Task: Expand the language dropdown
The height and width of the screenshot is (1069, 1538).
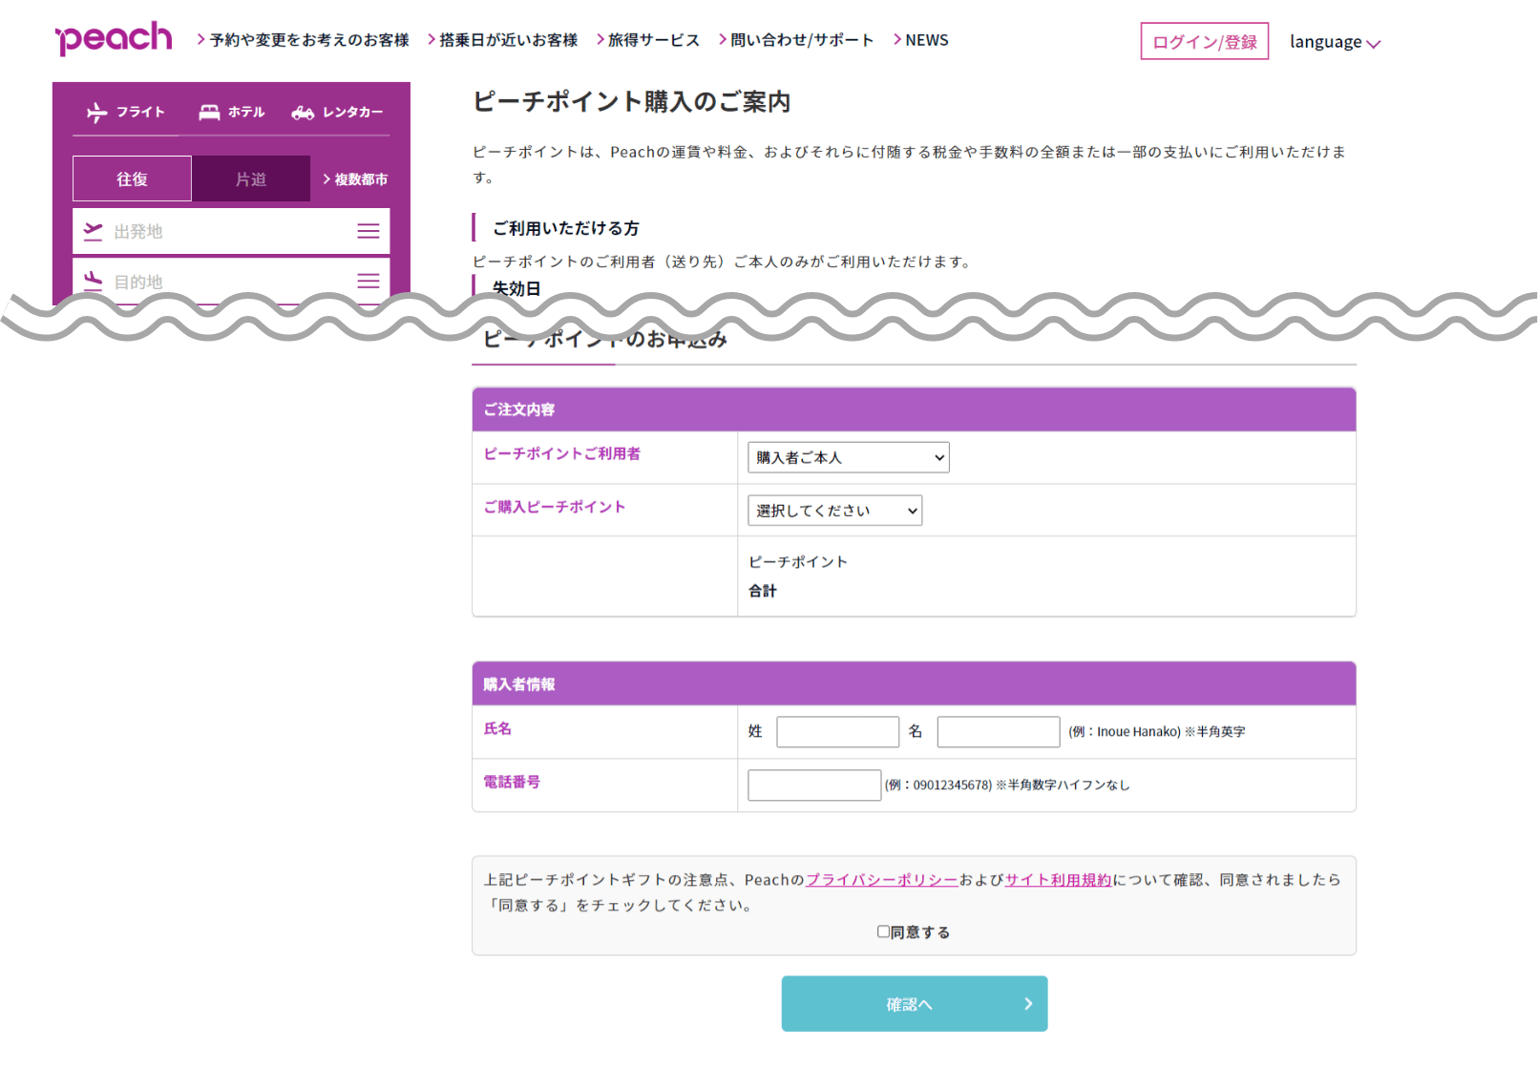Action: click(x=1335, y=42)
